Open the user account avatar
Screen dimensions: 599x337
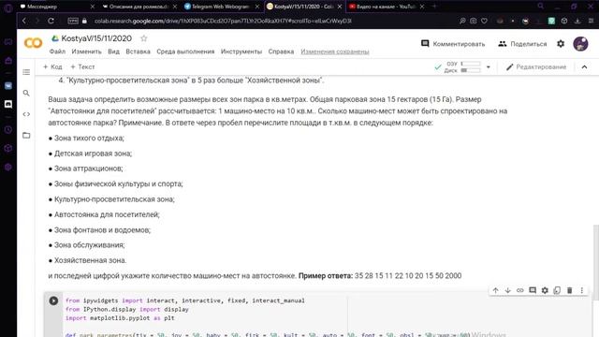580,44
